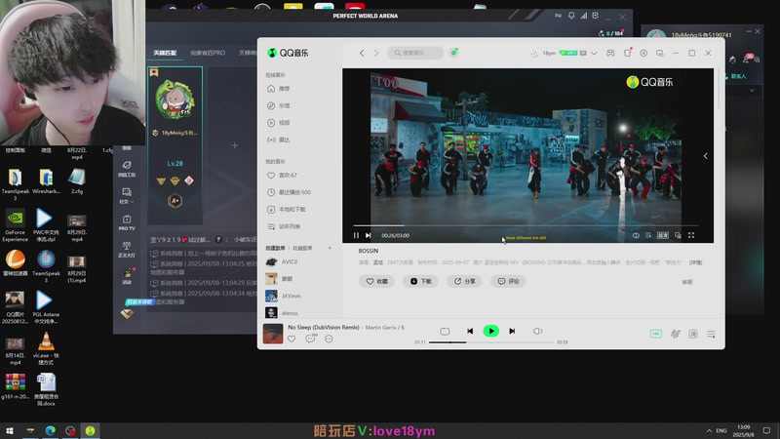Expand the video side panel chevron
780x439 pixels.
point(705,156)
